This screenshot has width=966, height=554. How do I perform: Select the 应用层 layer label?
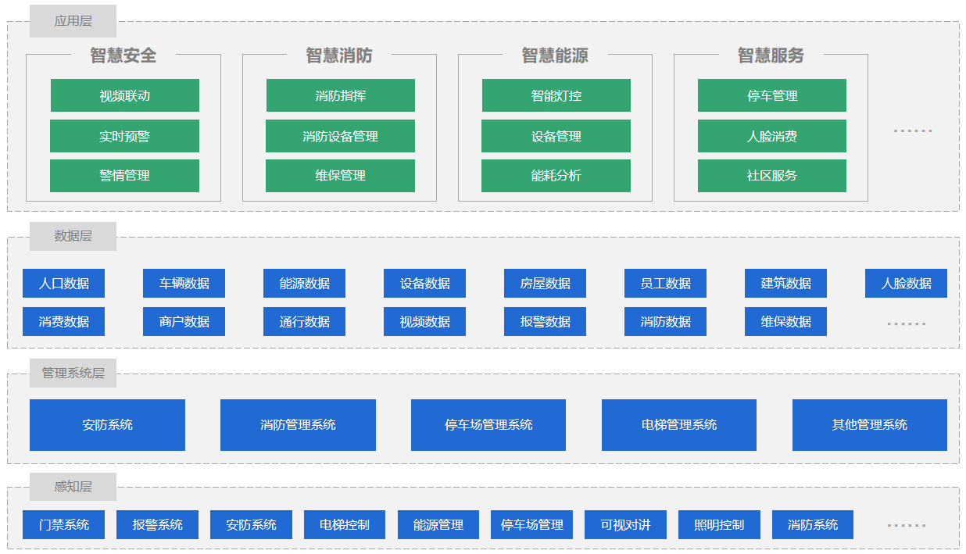73,21
